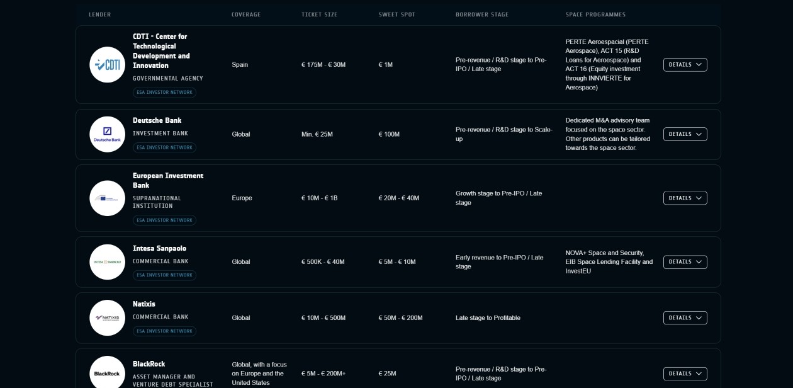Screen dimensions: 793x388
Task: Click 'Commercial Bank' label under Natixis
Action: coord(160,317)
